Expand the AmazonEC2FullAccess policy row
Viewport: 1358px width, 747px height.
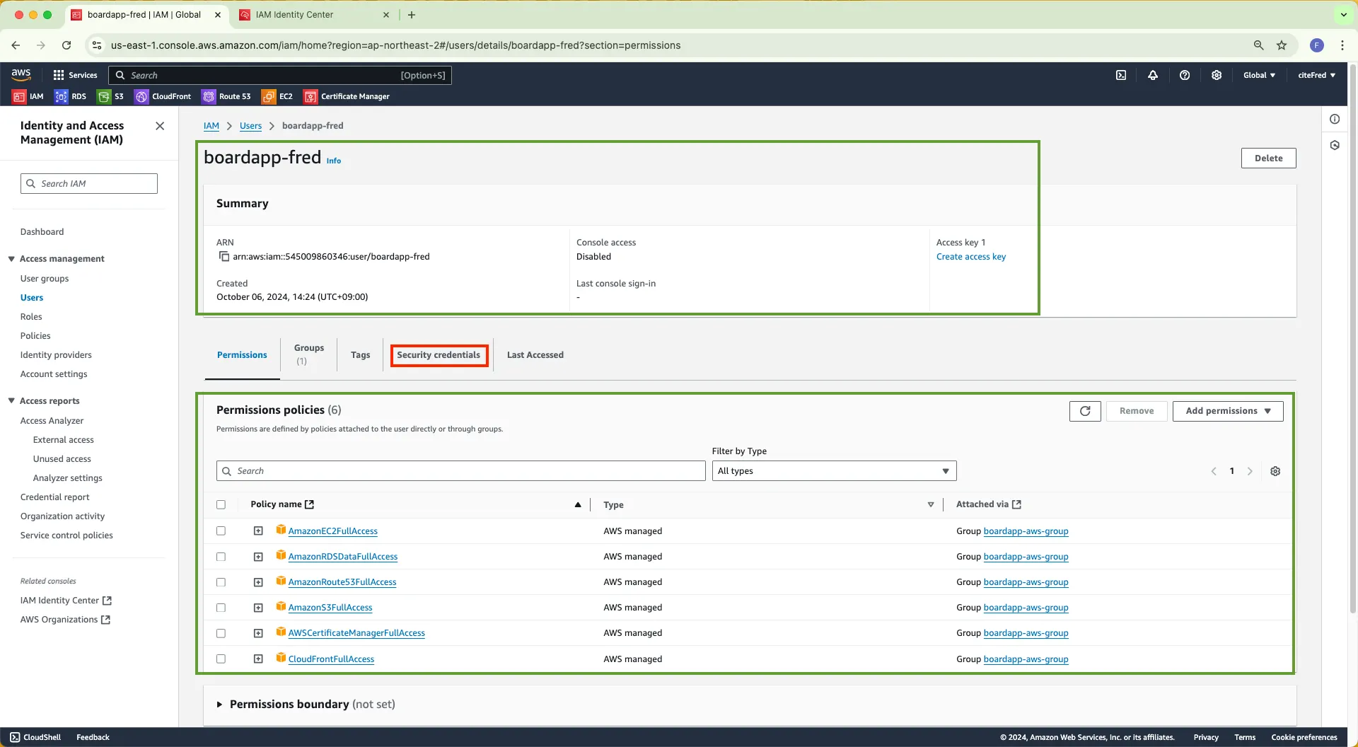[258, 531]
